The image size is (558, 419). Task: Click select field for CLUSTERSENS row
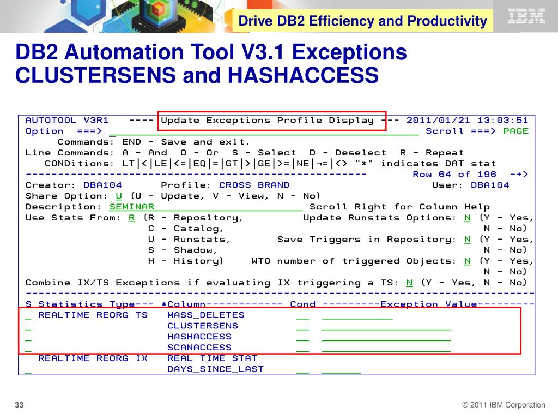[28, 326]
